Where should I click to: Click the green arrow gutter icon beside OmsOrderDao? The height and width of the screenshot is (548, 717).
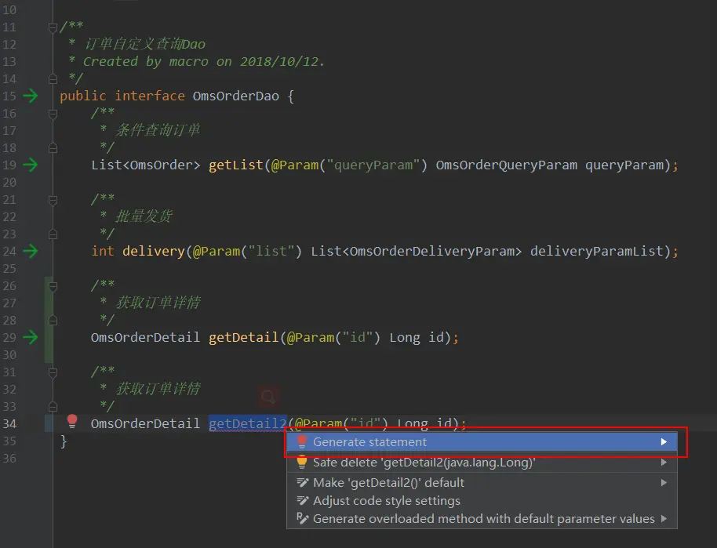31,96
